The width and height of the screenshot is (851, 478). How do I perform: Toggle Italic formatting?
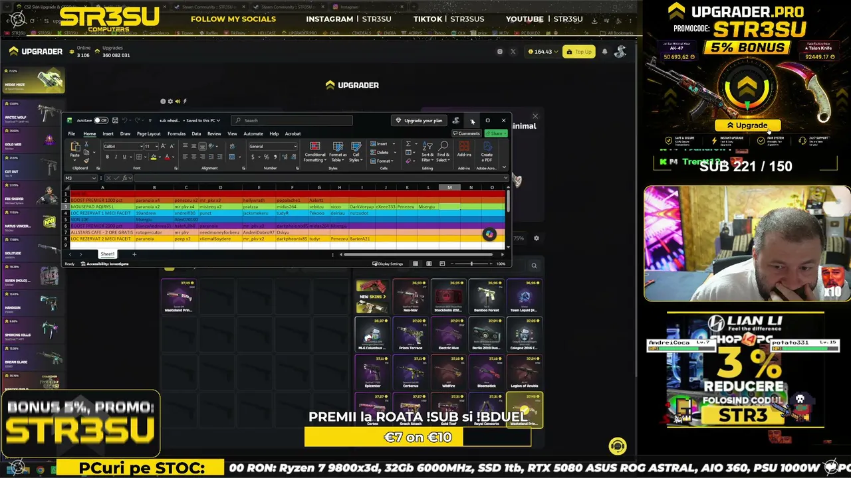click(116, 157)
